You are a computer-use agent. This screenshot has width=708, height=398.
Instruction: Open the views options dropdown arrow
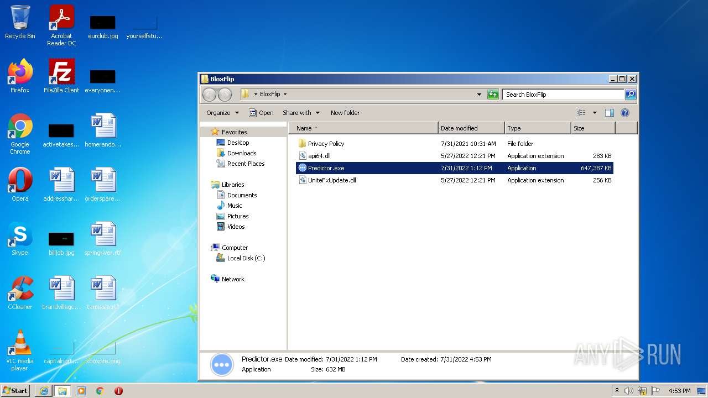595,113
